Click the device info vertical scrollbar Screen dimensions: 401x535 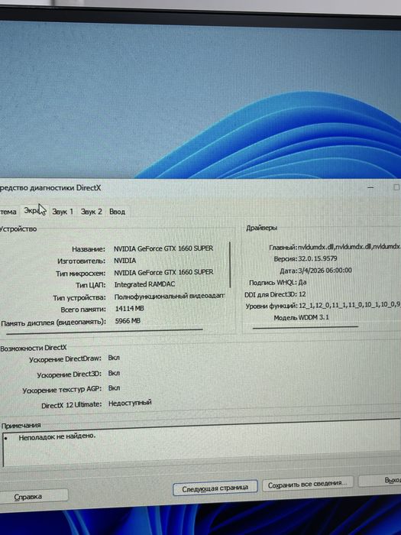point(231,264)
